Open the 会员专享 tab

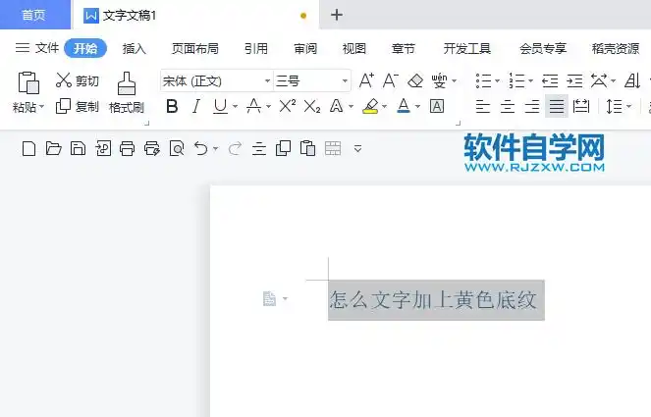[543, 48]
